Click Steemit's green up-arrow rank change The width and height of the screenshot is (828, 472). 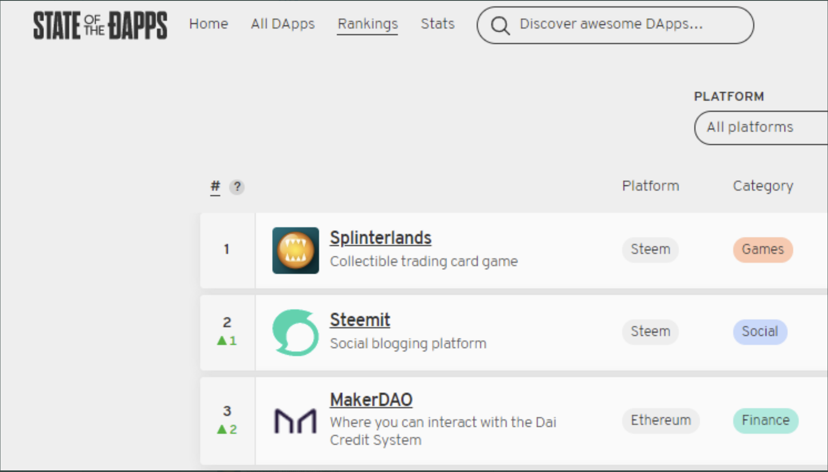coord(227,341)
